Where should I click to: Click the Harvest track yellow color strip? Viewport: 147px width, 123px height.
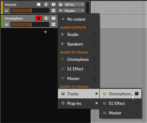point(2,8)
